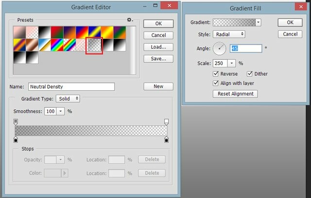Screen dimensions: 311x198
Task: Open the Scale dropdown arrow
Action: click(231, 64)
